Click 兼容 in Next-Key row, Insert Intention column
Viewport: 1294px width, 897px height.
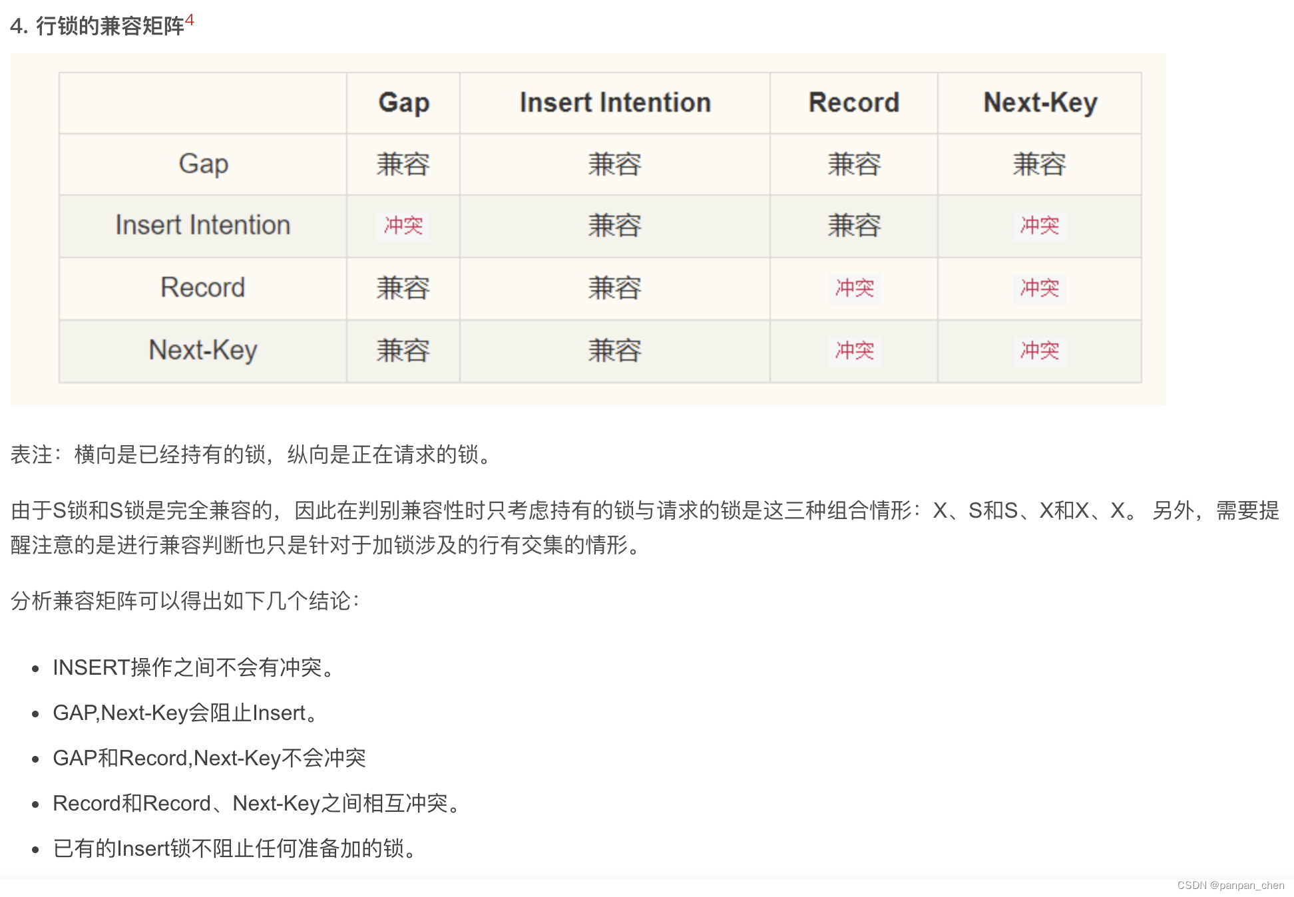click(x=615, y=351)
